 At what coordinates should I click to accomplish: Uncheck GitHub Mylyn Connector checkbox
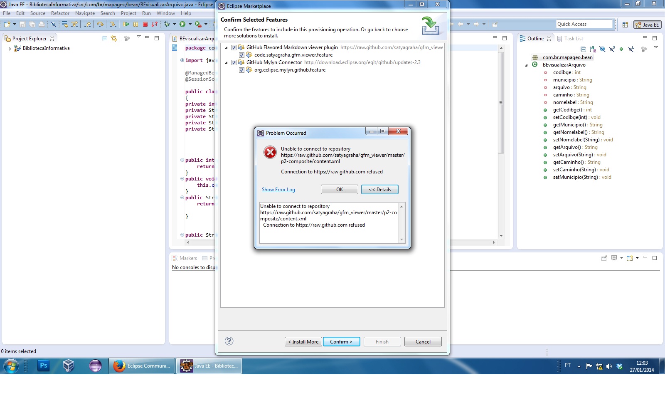pyautogui.click(x=234, y=62)
